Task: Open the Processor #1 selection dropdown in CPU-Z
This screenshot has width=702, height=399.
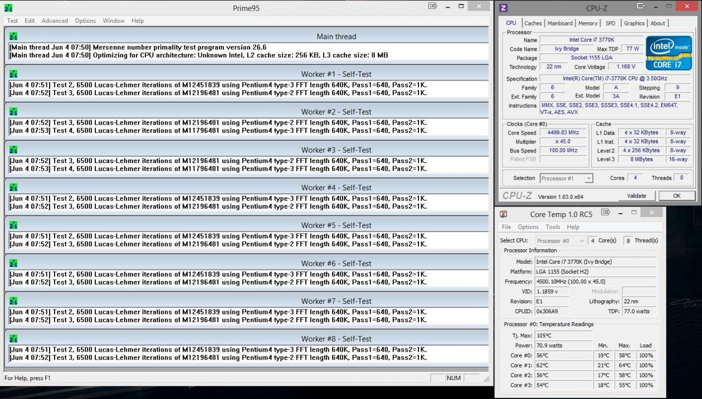Action: point(567,178)
